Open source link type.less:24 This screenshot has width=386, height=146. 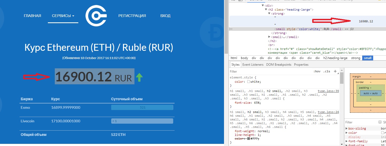(x=328, y=112)
